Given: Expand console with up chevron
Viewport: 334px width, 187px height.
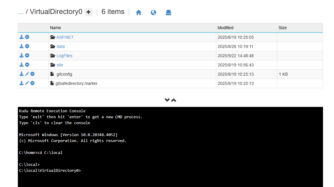Looking at the screenshot, I should pyautogui.click(x=174, y=100).
